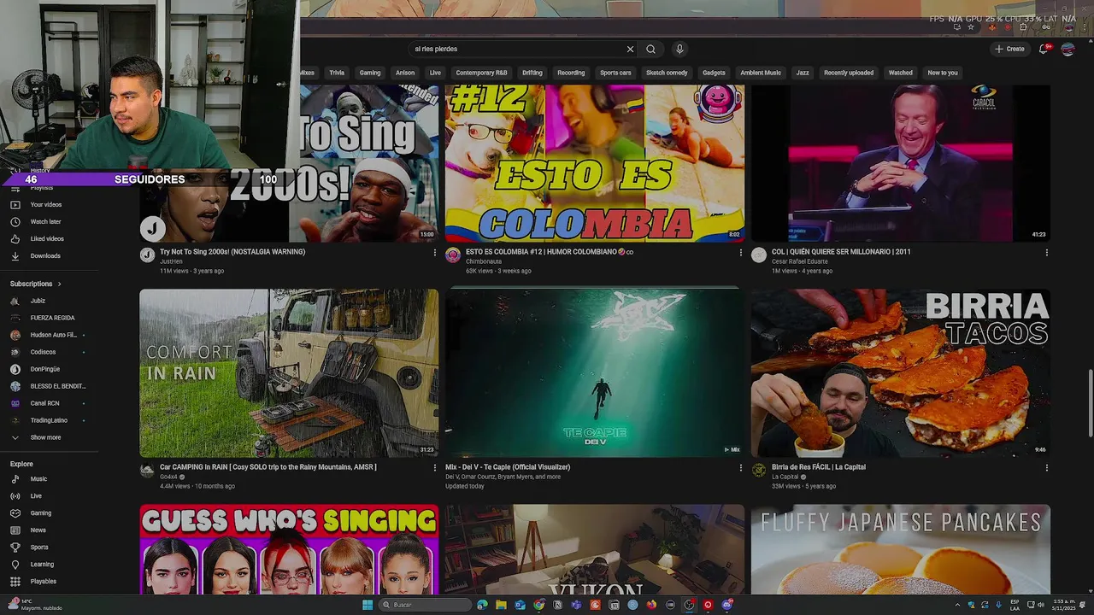Filter by the Trivia chip
The width and height of the screenshot is (1094, 615).
click(x=337, y=73)
